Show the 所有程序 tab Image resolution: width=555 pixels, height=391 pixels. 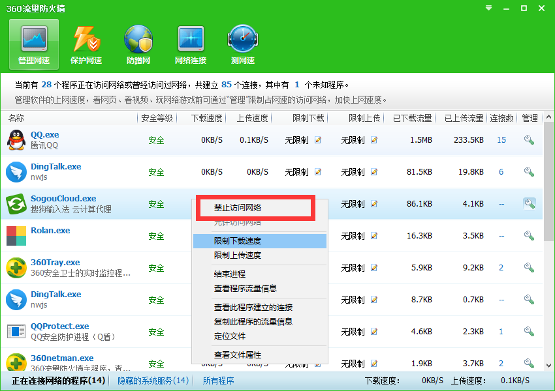pos(218,381)
